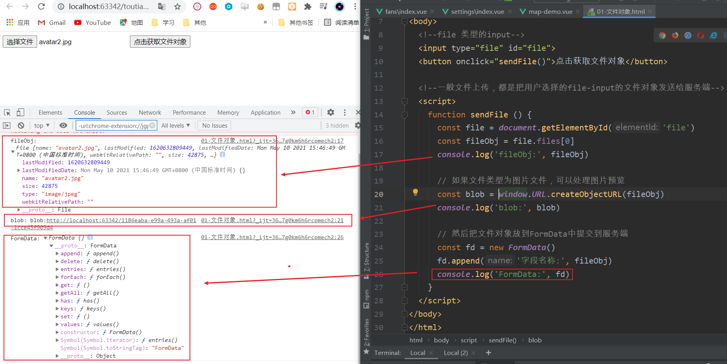Open the blue hexagon extension icon
The height and width of the screenshot is (364, 727).
(229, 6)
